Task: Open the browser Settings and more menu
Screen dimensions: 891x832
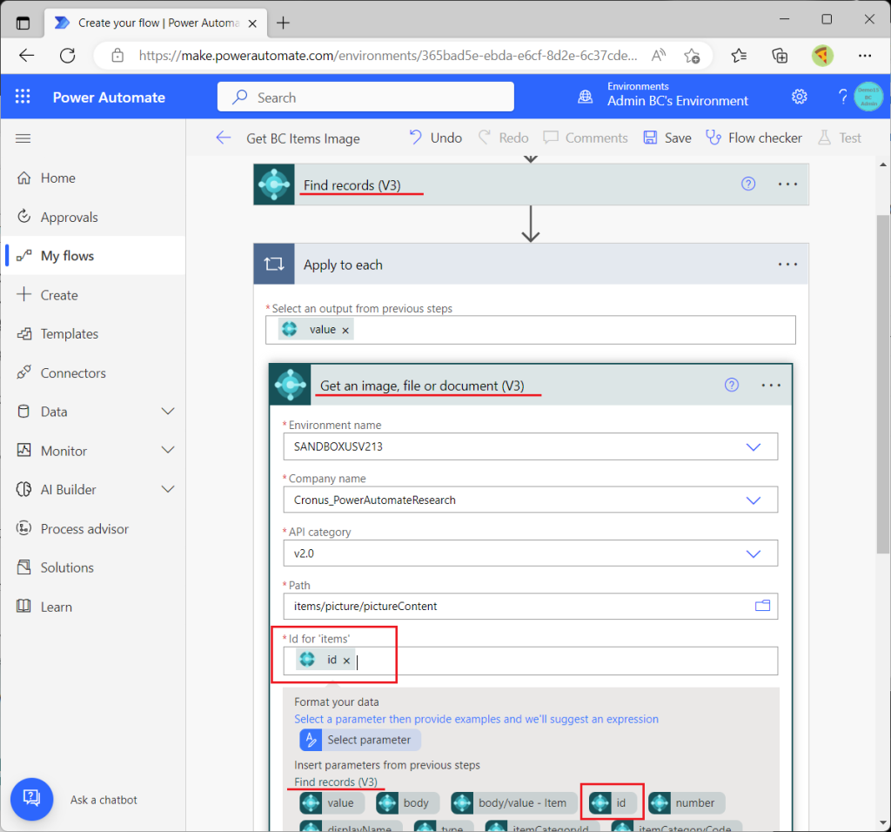Action: (865, 55)
